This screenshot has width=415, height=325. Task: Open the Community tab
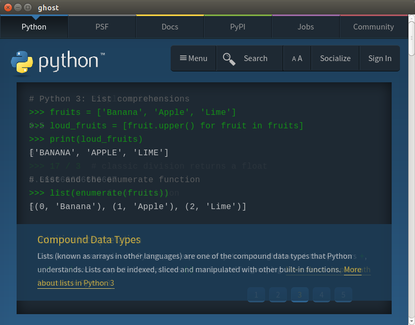click(x=374, y=27)
